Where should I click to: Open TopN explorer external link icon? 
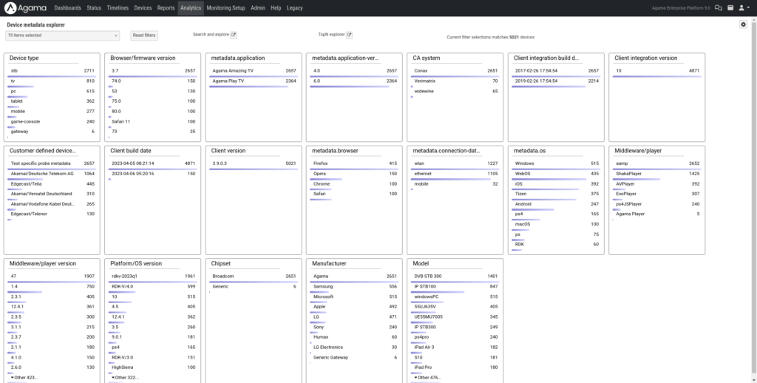(350, 35)
